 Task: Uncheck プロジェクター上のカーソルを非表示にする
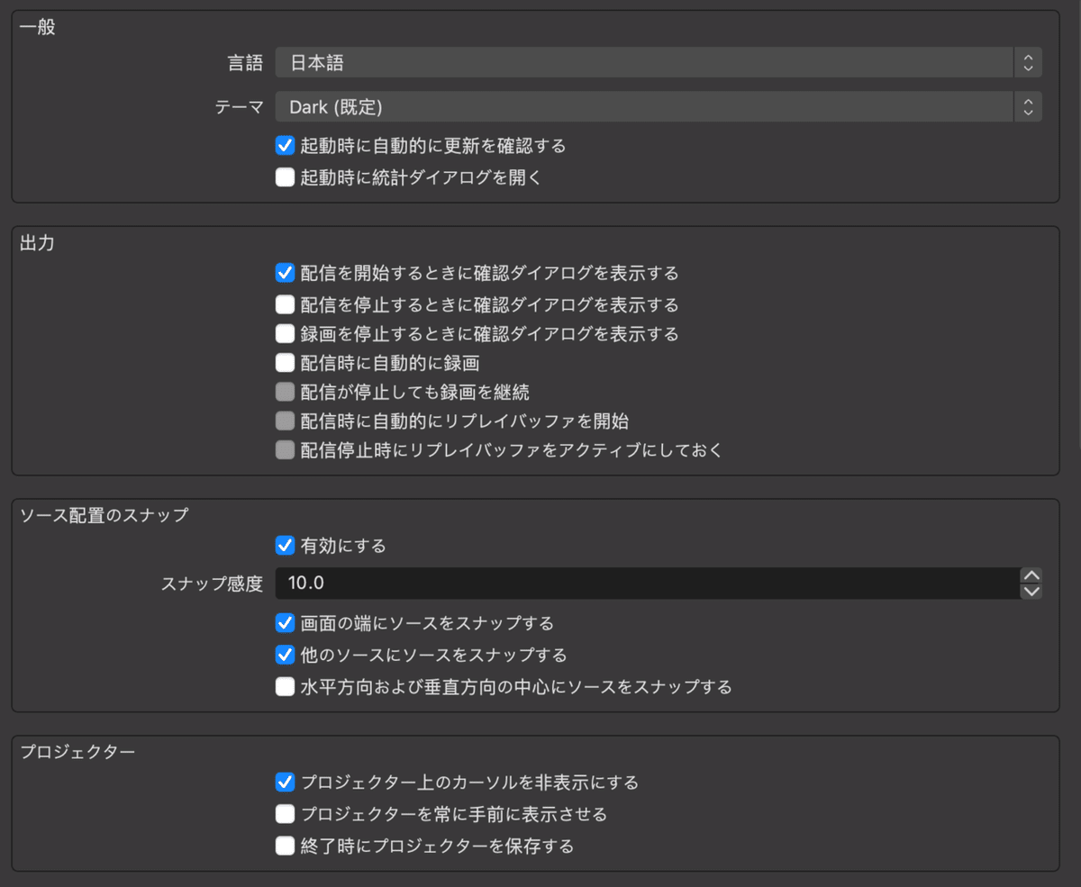tap(286, 783)
